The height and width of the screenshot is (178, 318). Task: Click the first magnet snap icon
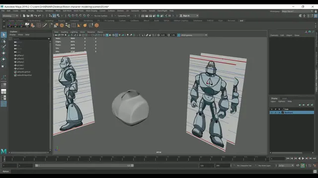70,16
